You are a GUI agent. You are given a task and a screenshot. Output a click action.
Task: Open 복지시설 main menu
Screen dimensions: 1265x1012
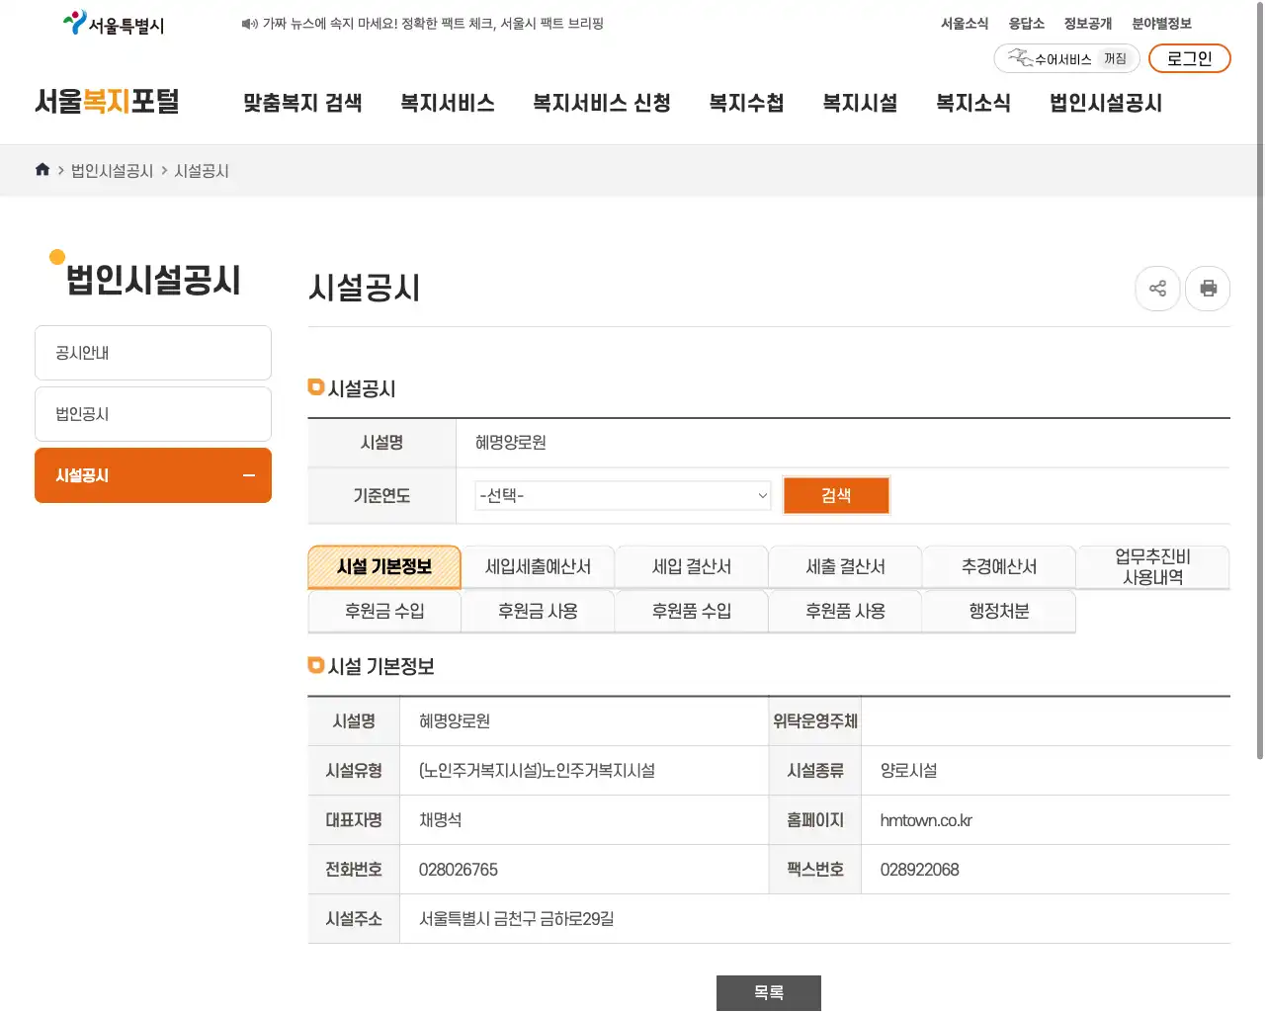pyautogui.click(x=861, y=103)
